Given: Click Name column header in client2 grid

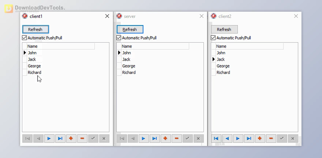Looking at the screenshot, I should pyautogui.click(x=249, y=47).
